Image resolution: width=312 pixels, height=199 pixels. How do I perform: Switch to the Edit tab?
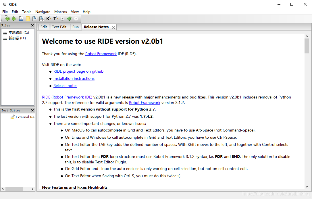44,27
